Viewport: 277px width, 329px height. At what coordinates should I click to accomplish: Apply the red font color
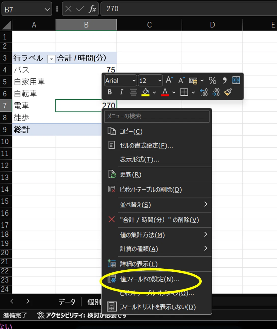[x=165, y=92]
